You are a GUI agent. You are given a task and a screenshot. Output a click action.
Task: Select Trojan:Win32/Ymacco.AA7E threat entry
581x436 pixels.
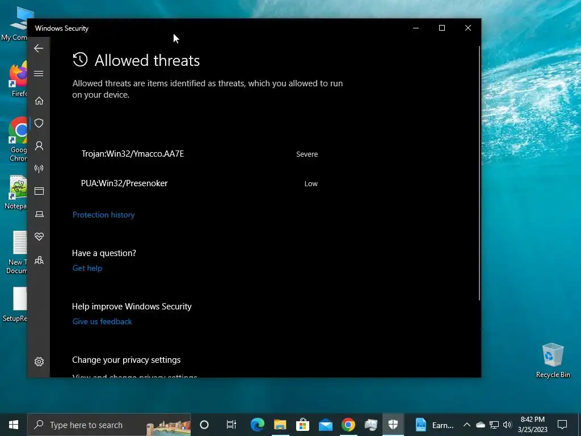[133, 154]
